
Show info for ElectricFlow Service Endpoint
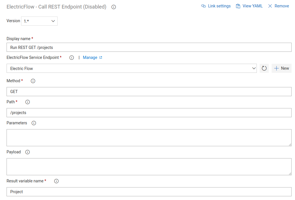[x=72, y=58]
